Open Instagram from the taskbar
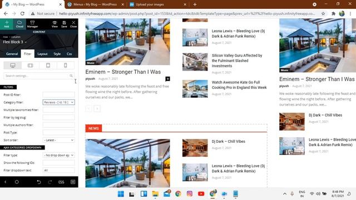Viewport: 356px width, 200px height. click(190, 194)
